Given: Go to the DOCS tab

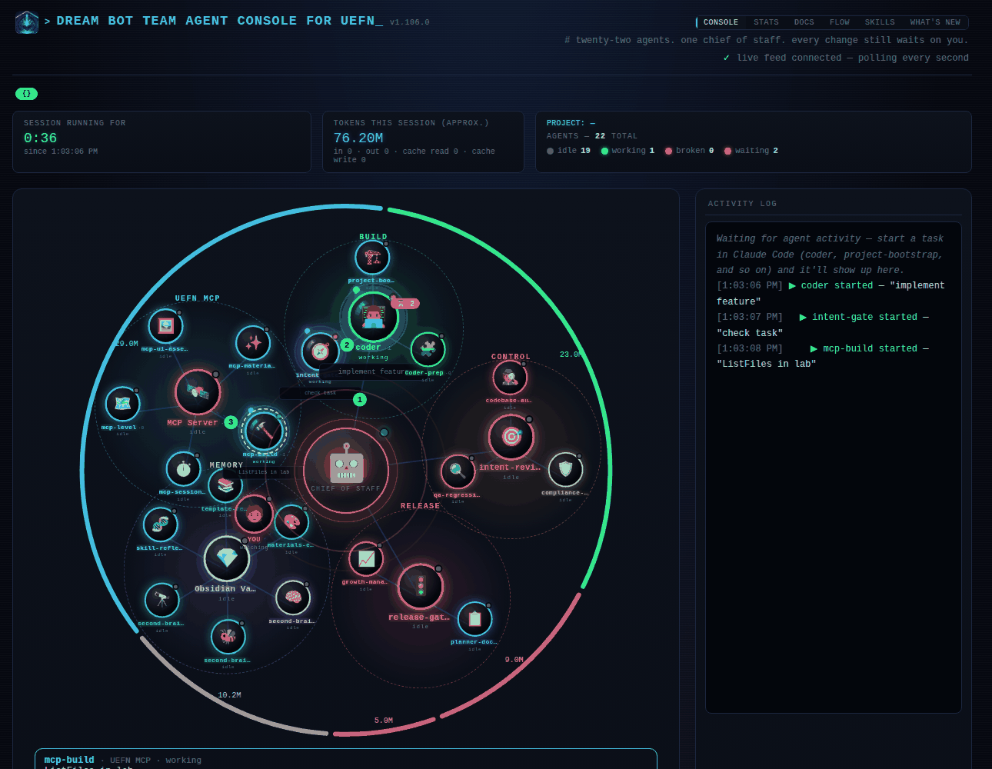Looking at the screenshot, I should 804,22.
